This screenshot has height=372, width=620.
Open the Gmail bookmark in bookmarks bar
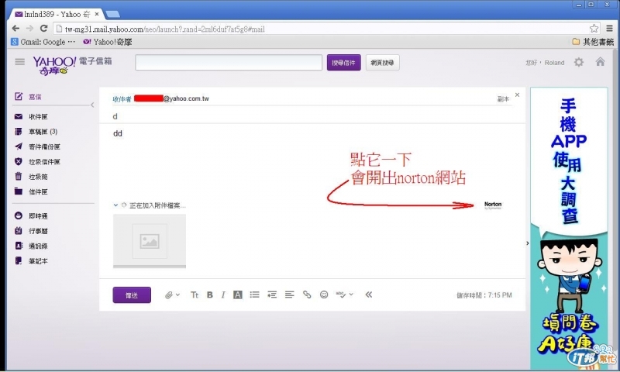click(43, 42)
